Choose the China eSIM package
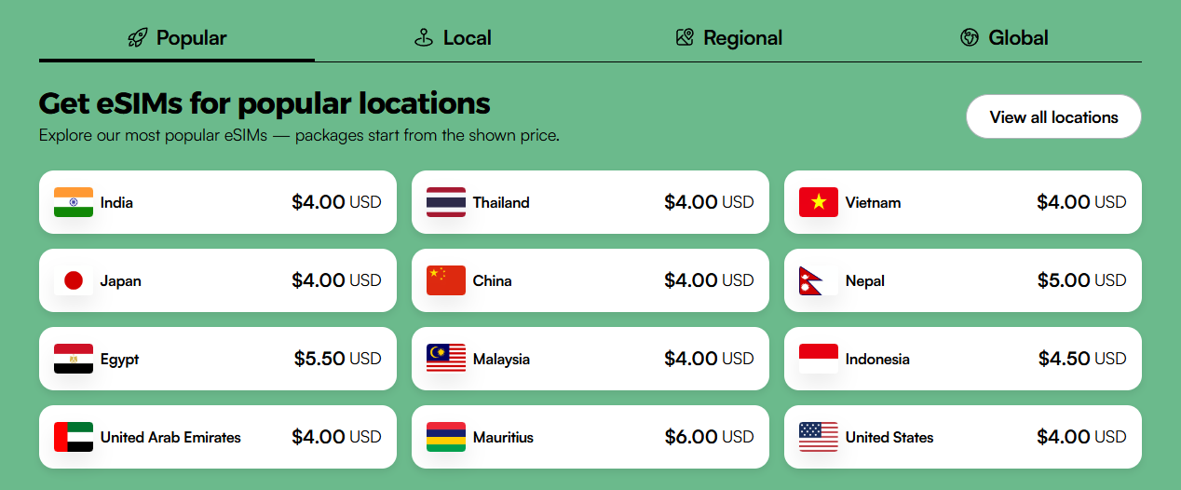 coord(590,280)
